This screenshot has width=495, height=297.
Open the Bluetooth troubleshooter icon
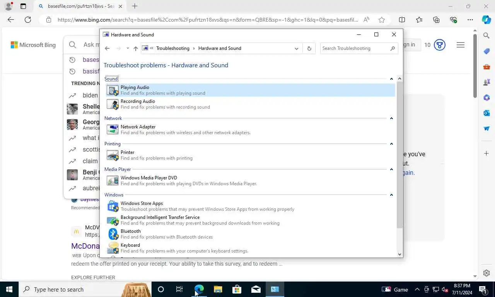coord(113,234)
